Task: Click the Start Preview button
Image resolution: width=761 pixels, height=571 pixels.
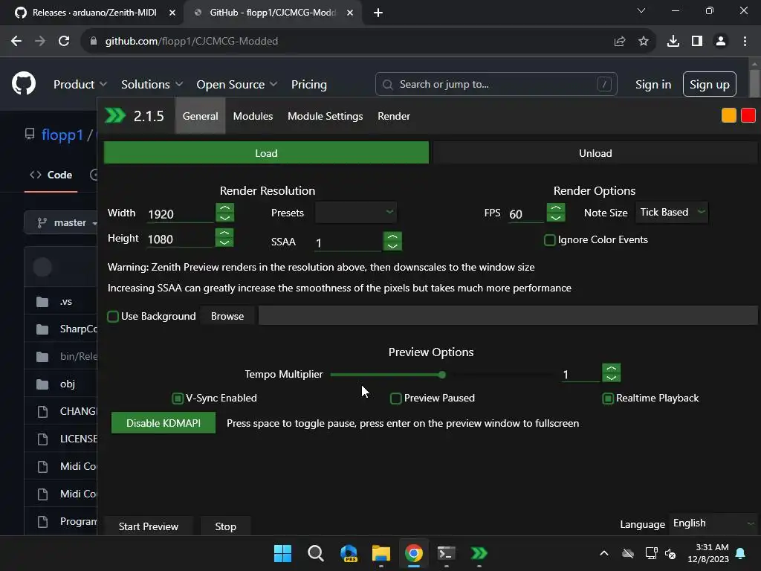Action: 149,526
